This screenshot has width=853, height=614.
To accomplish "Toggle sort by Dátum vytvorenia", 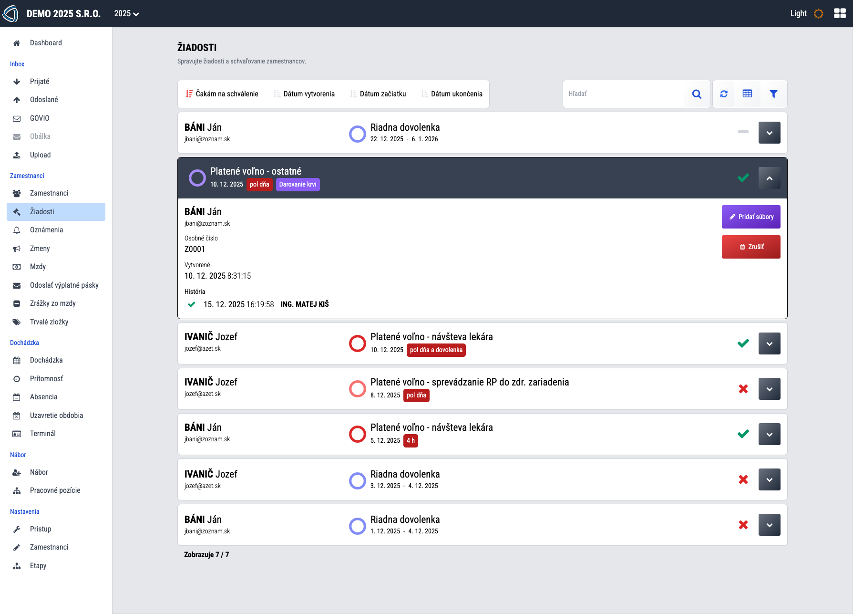I will (x=304, y=94).
